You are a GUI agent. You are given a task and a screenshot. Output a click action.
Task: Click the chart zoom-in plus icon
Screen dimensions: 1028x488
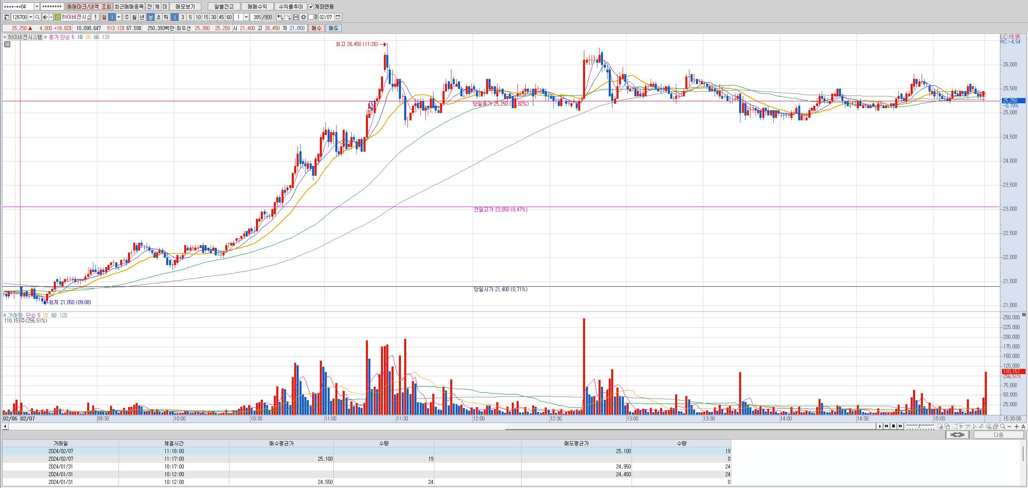[1017, 426]
